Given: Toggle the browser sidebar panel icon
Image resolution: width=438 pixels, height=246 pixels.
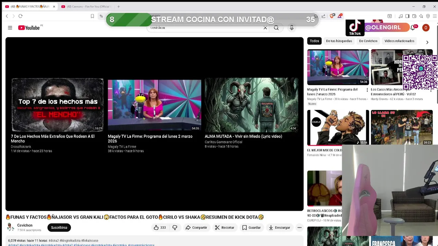Looking at the screenshot, I should [407, 16].
